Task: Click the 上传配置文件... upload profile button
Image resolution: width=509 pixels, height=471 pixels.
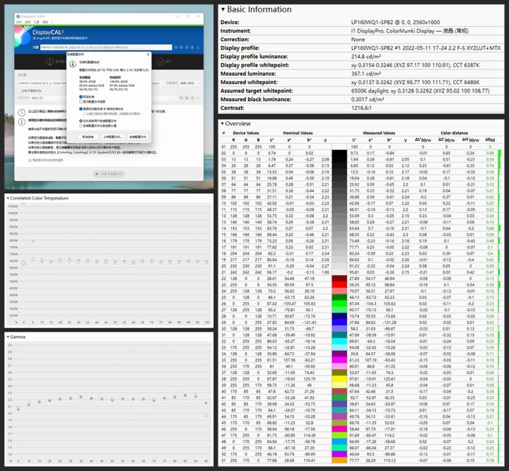Action: coord(112,136)
